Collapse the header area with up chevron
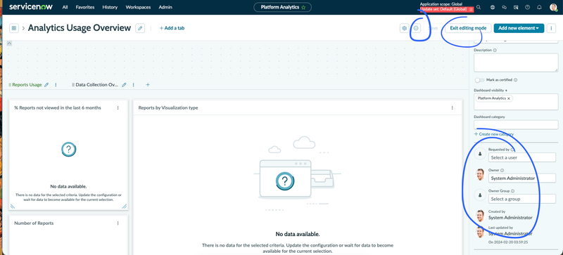 tap(9, 43)
